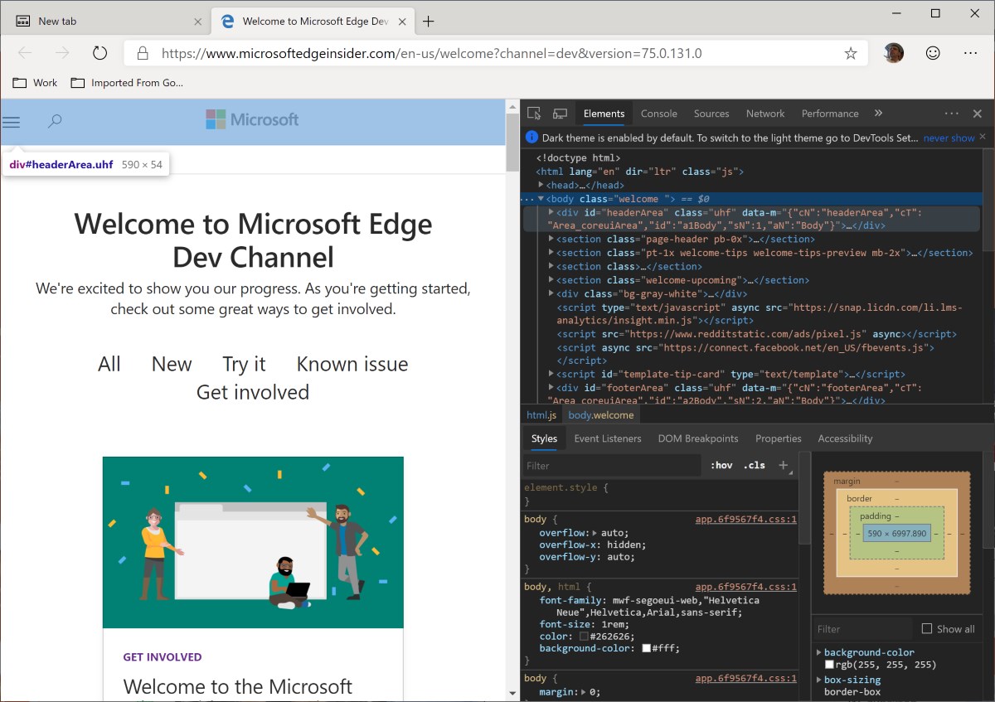
Task: Open the page hamburger menu
Action: click(x=11, y=122)
